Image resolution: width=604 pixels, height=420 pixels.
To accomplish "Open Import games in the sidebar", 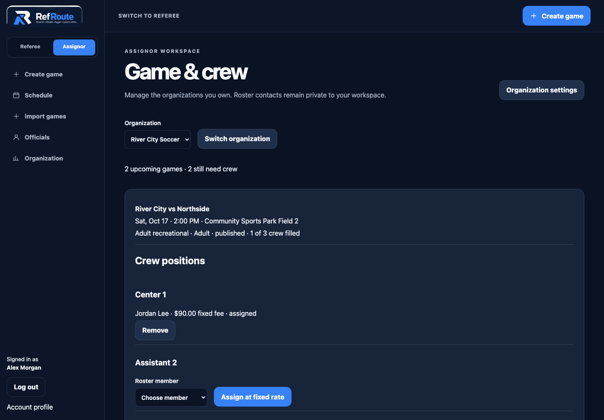I will click(52, 116).
